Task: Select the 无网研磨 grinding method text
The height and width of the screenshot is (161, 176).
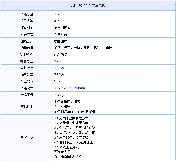Action: [x=61, y=34]
